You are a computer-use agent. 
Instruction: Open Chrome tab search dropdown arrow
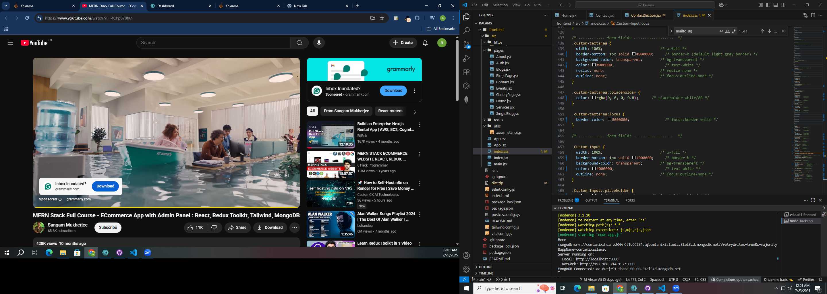point(6,6)
